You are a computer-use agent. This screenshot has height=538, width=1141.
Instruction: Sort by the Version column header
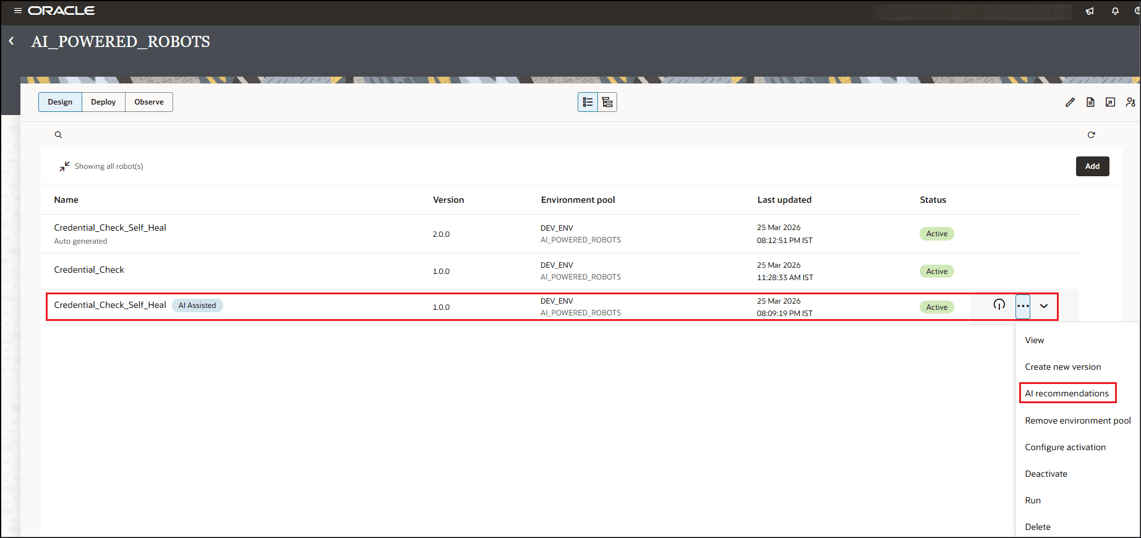coord(448,200)
